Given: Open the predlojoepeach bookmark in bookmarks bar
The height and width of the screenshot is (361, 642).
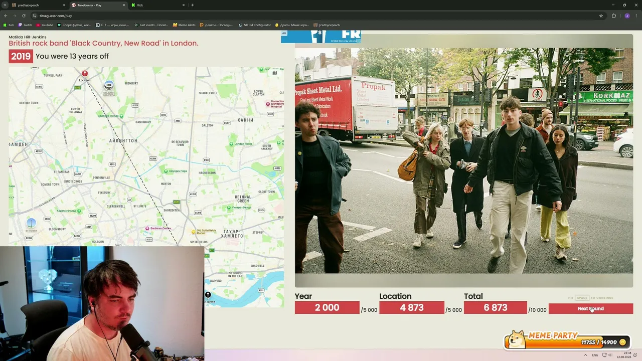Looking at the screenshot, I should point(327,25).
